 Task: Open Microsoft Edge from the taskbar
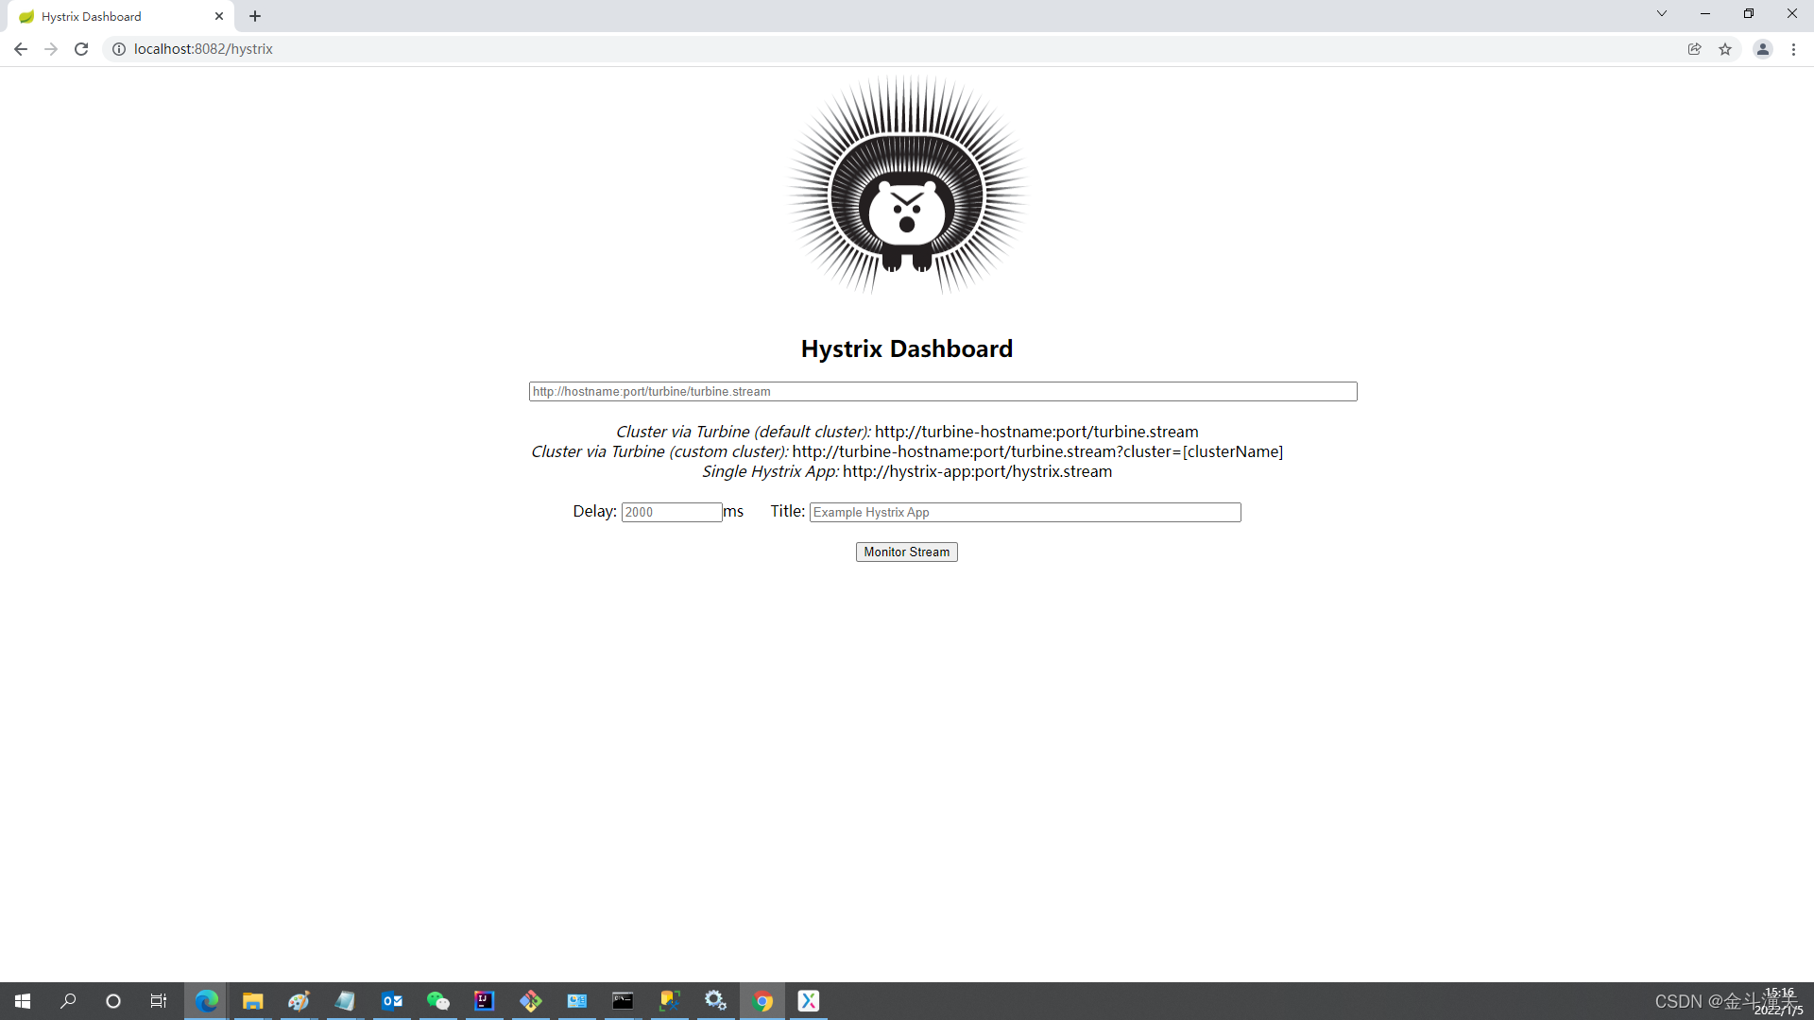[206, 1000]
